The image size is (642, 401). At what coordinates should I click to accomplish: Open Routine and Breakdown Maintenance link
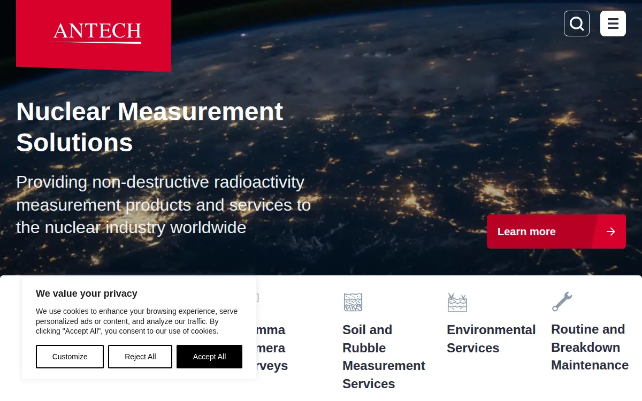[590, 347]
